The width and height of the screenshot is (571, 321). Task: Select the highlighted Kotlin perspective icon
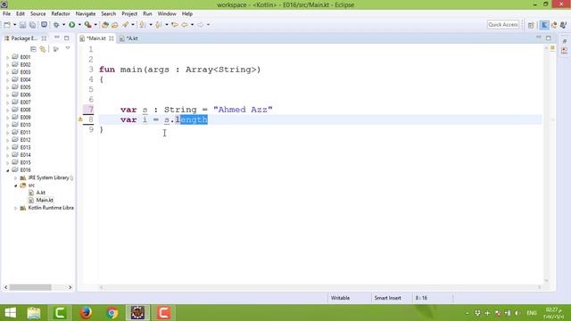coord(544,25)
